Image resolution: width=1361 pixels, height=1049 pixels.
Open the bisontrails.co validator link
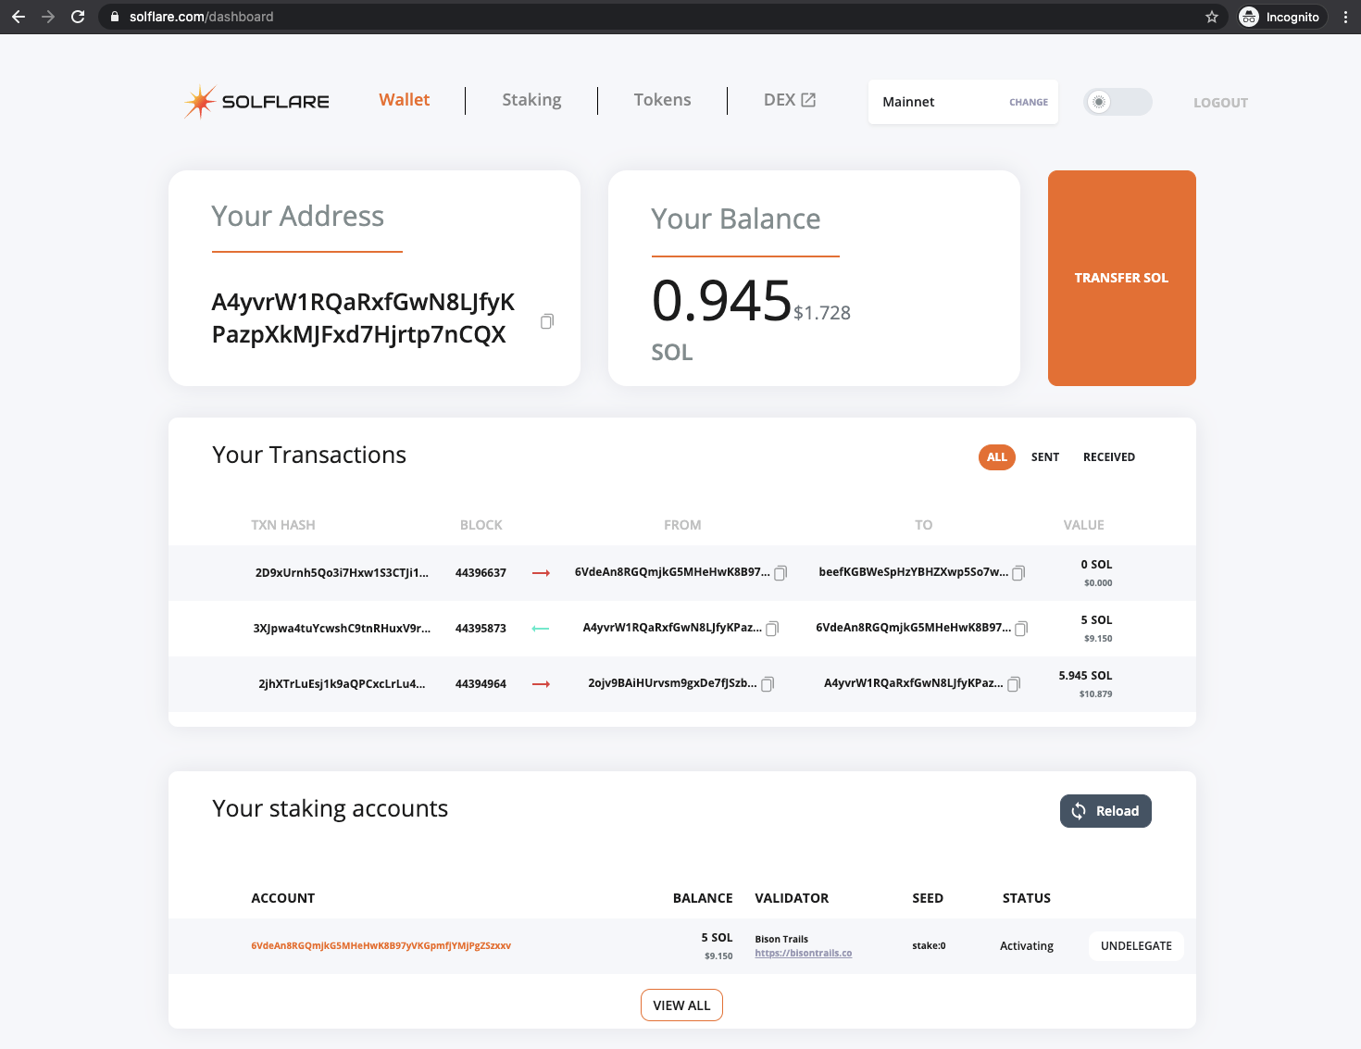click(x=803, y=954)
